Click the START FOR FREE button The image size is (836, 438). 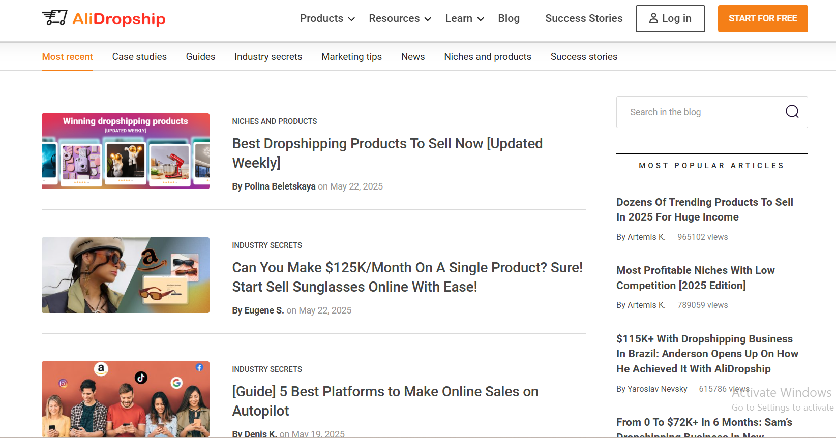click(763, 19)
